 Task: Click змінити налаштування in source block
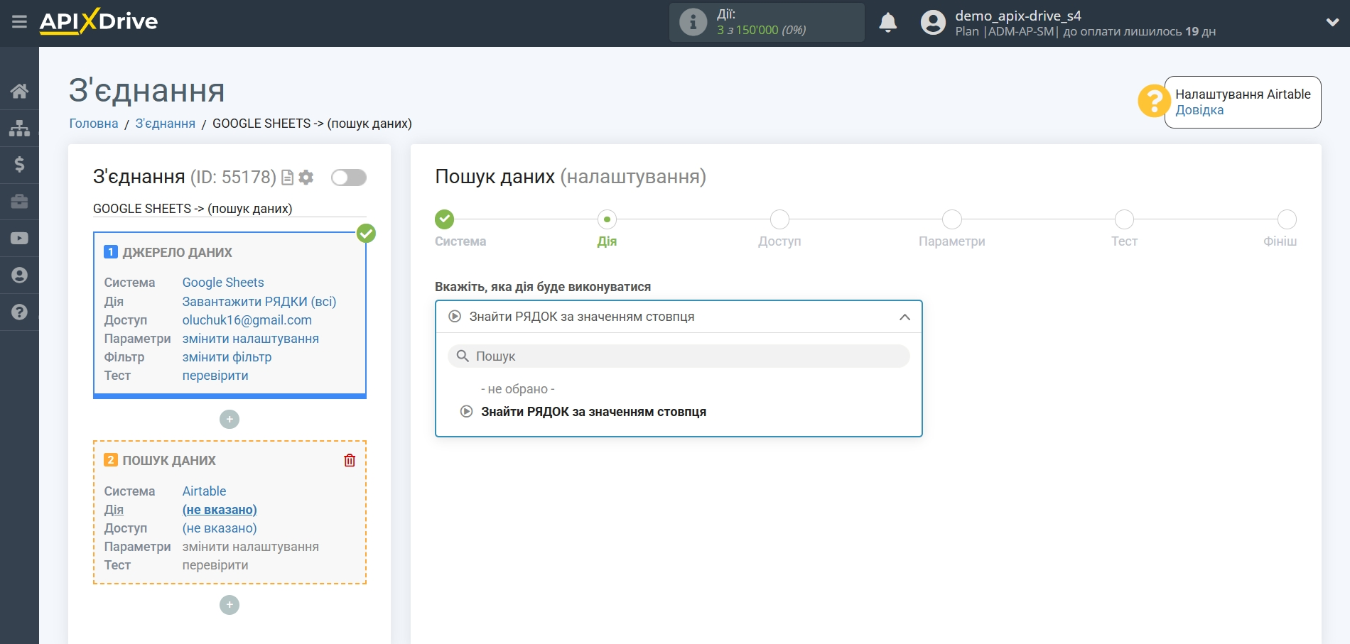251,339
